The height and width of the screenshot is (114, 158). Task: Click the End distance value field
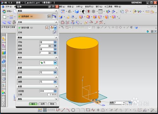pos(44,53)
